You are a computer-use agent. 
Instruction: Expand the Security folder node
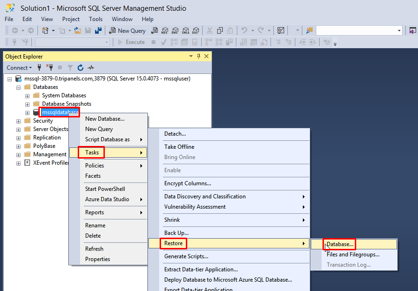19,121
